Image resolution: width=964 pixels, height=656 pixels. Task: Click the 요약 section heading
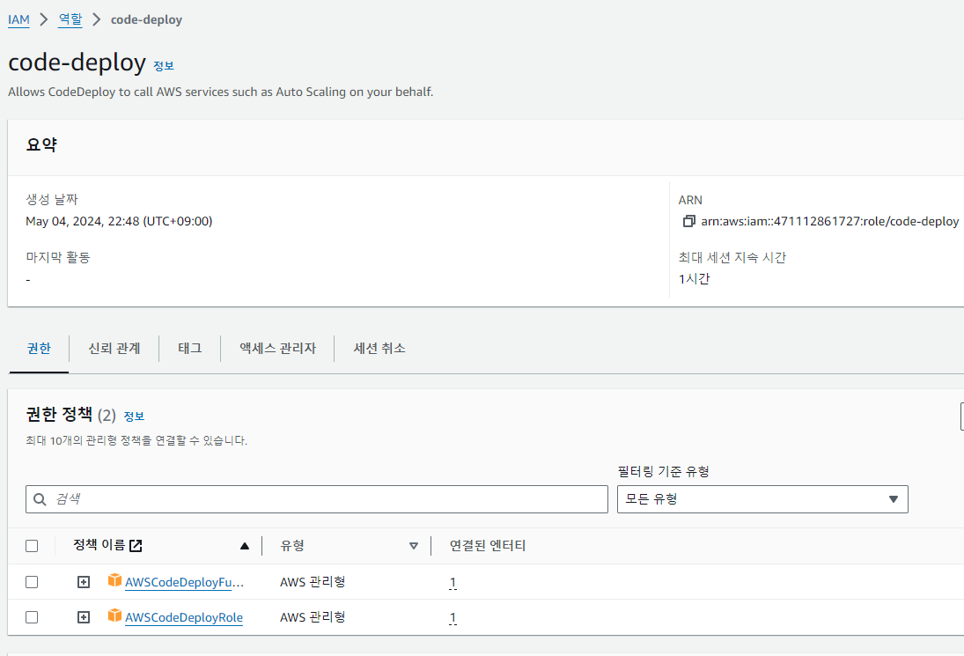(41, 145)
